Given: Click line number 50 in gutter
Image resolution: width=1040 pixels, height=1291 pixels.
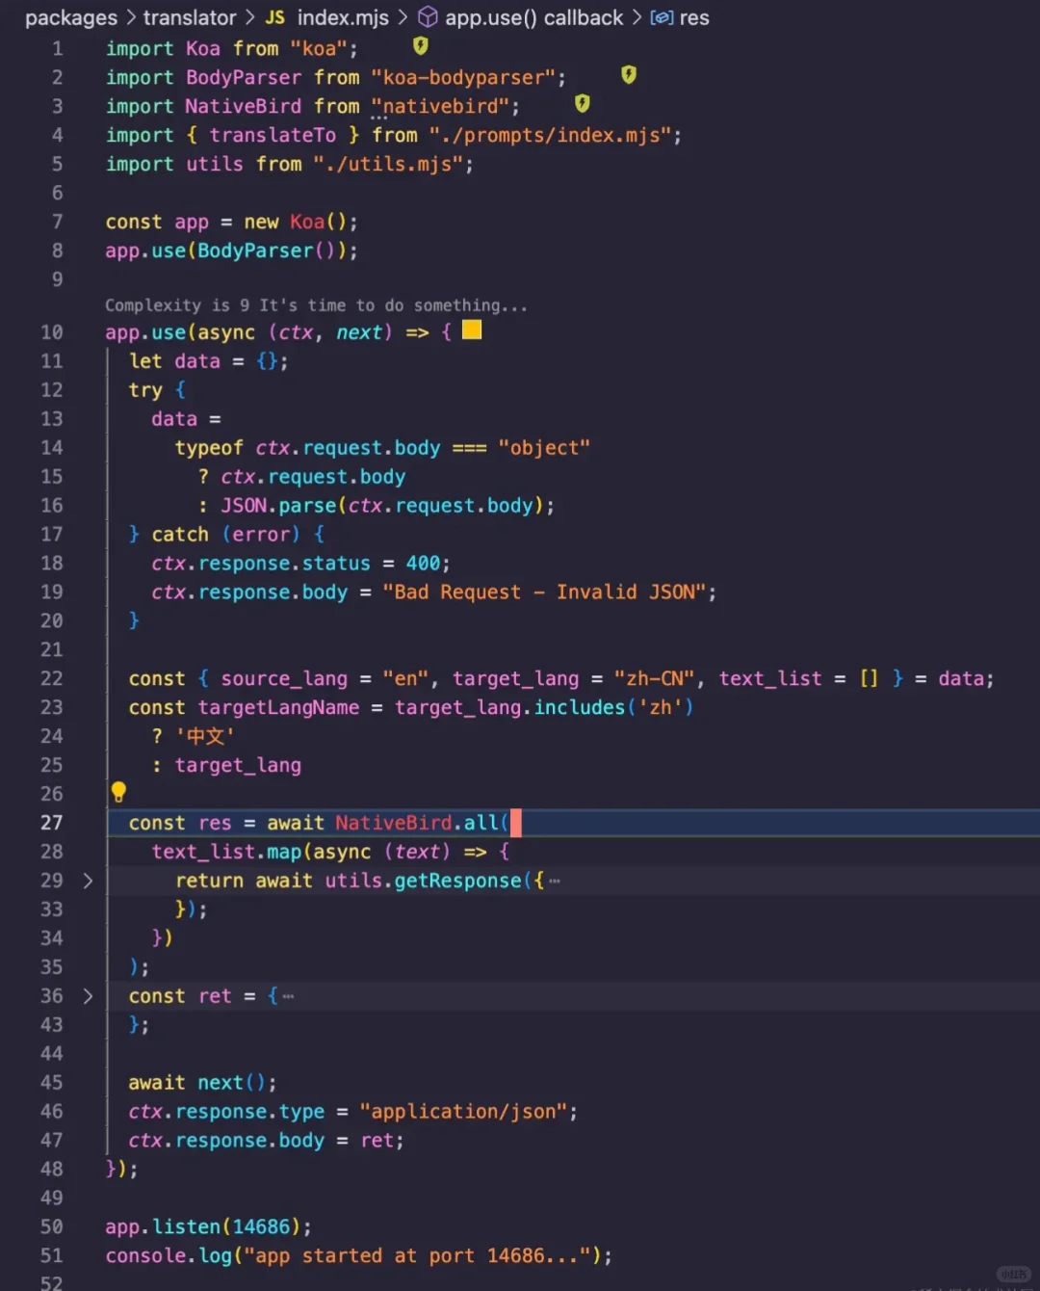Looking at the screenshot, I should 51,1226.
